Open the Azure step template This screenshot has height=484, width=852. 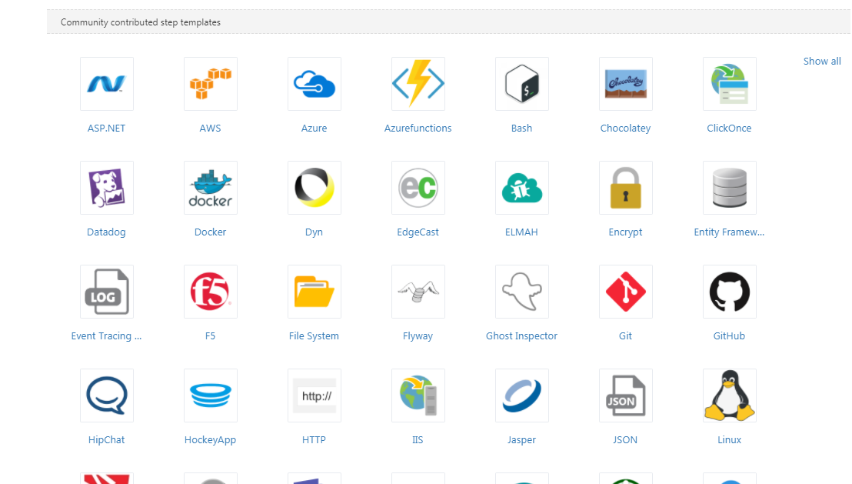(314, 84)
